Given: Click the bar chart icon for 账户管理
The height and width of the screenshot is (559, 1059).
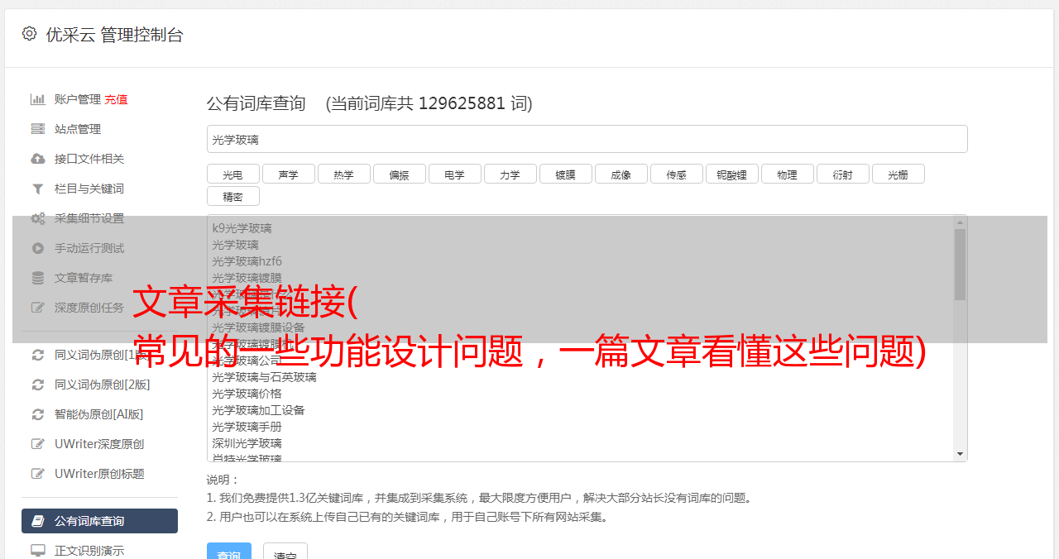Looking at the screenshot, I should click(38, 99).
